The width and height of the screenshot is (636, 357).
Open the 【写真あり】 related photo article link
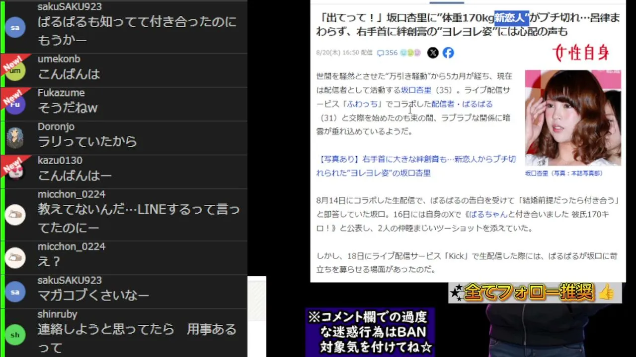[416, 166]
